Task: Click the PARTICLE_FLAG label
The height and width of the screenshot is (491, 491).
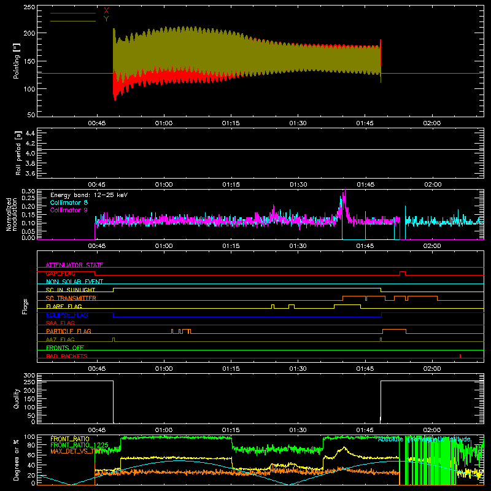Action: (69, 331)
